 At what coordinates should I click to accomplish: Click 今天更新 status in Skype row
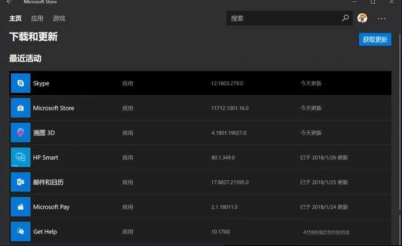pyautogui.click(x=311, y=83)
